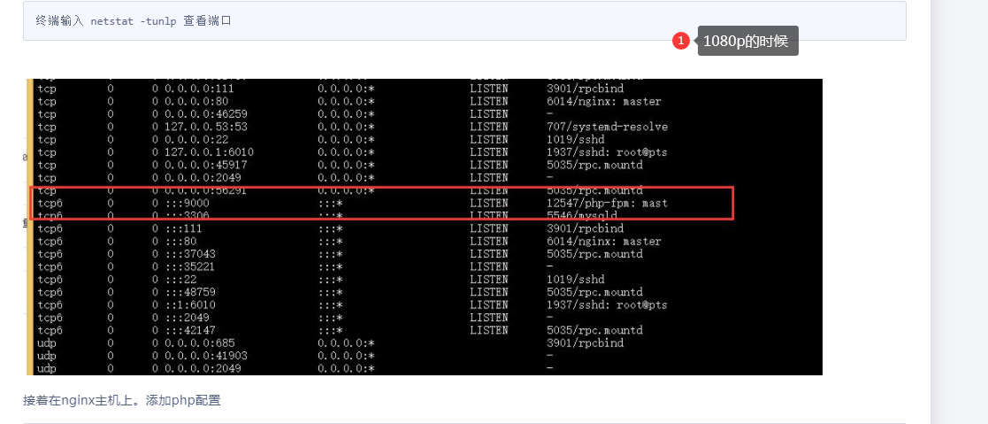
Task: Click the "0.0.0.0:22" local address
Action: tap(196, 140)
